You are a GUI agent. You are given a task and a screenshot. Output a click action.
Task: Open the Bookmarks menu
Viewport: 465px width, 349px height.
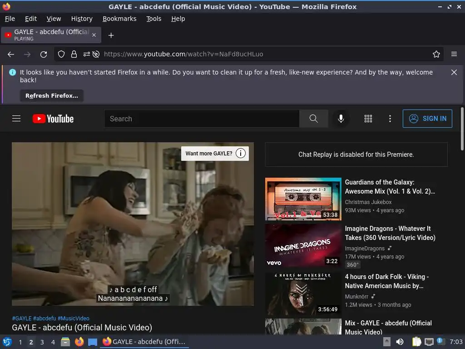[119, 19]
